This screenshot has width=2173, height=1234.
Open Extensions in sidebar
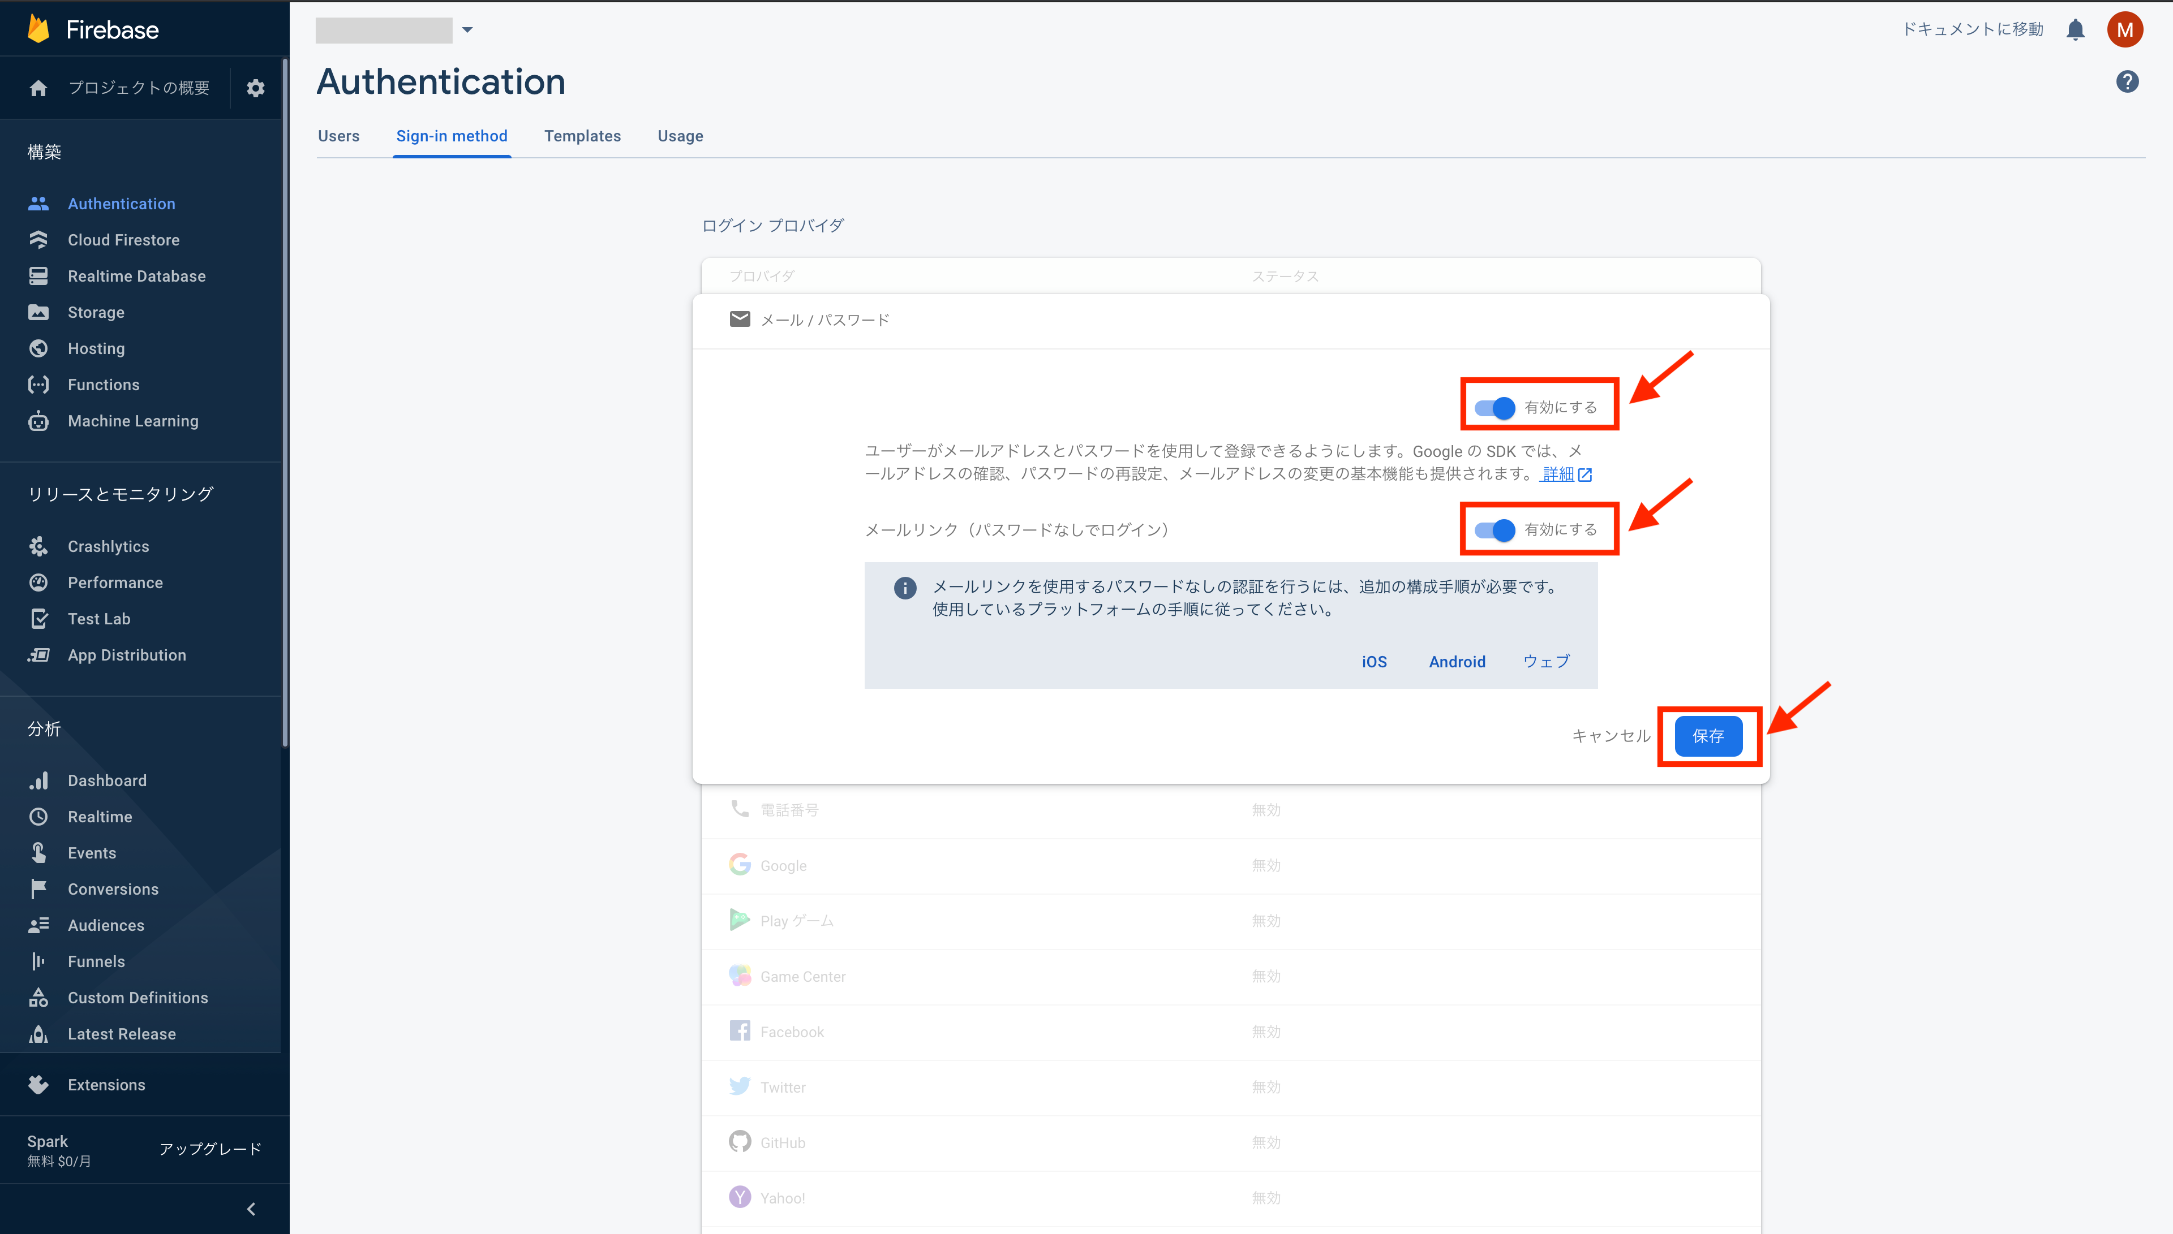tap(106, 1085)
